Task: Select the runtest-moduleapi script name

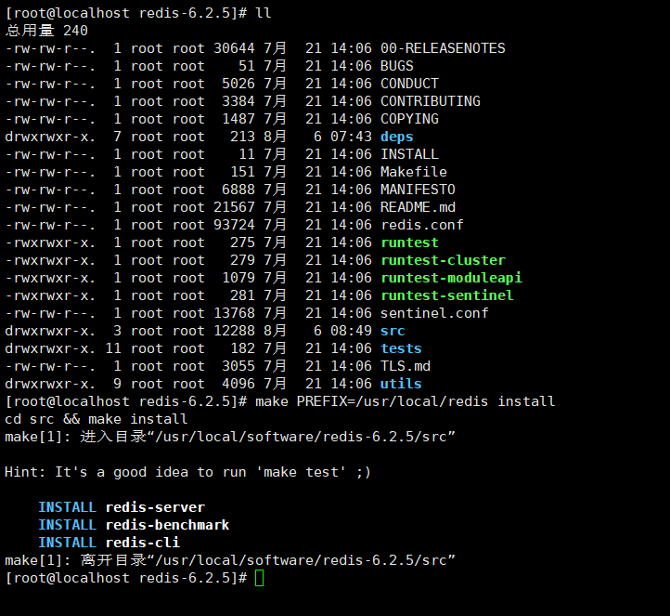Action: coord(451,278)
